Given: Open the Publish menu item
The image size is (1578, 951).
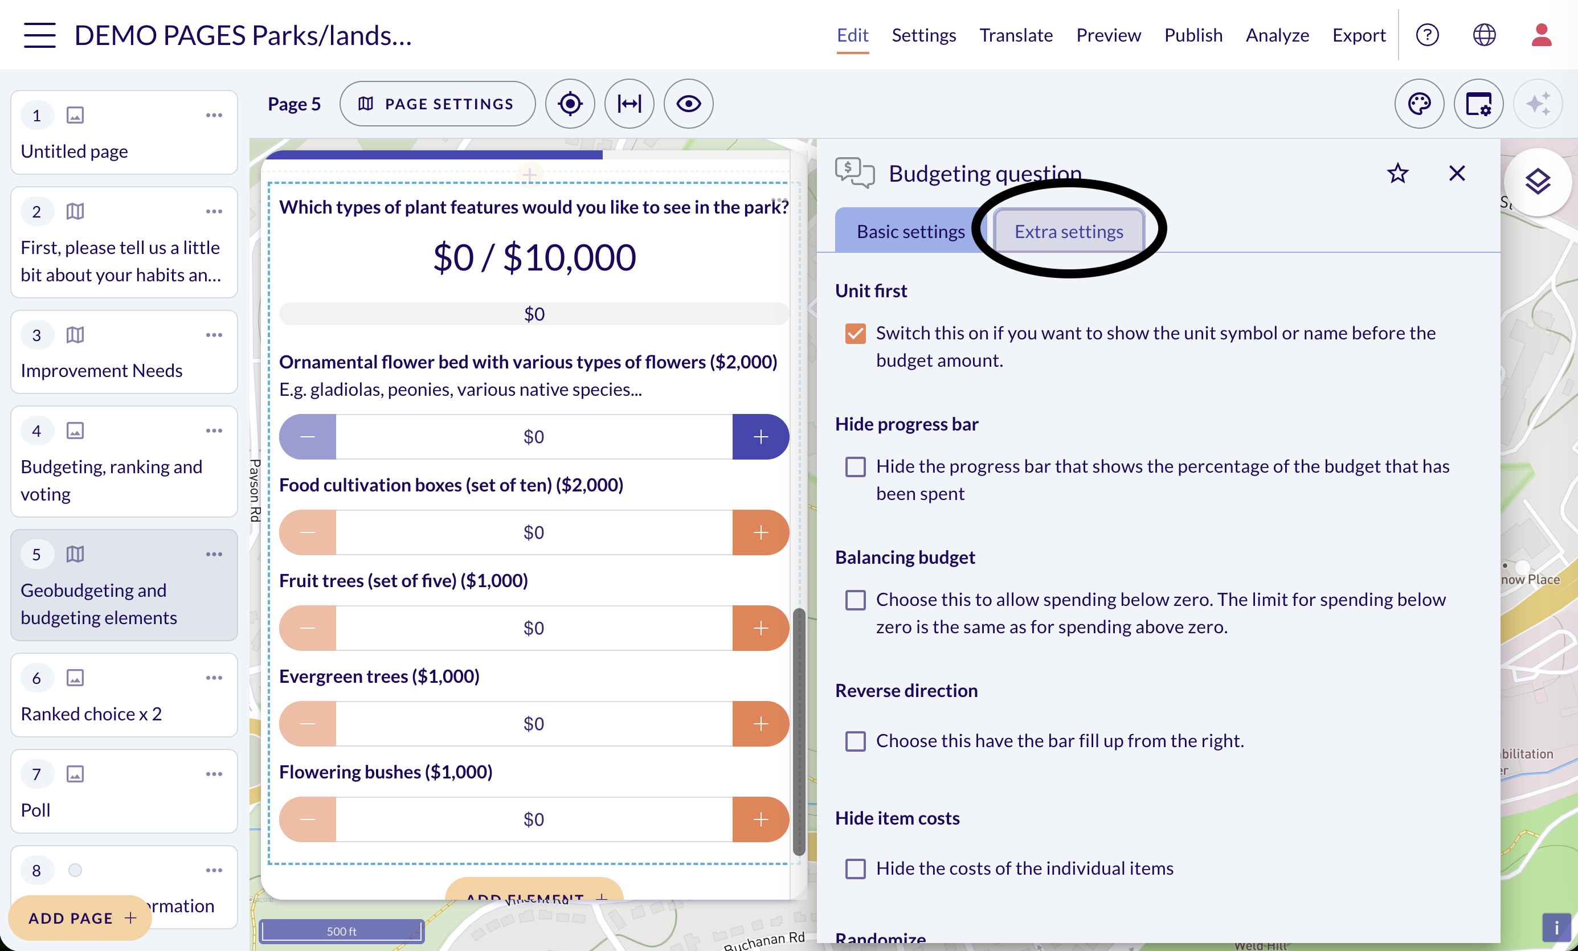Looking at the screenshot, I should (1193, 35).
